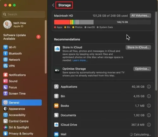Show info for Documents storage
Screen dimensions: 158x137
pyautogui.click(x=149, y=115)
